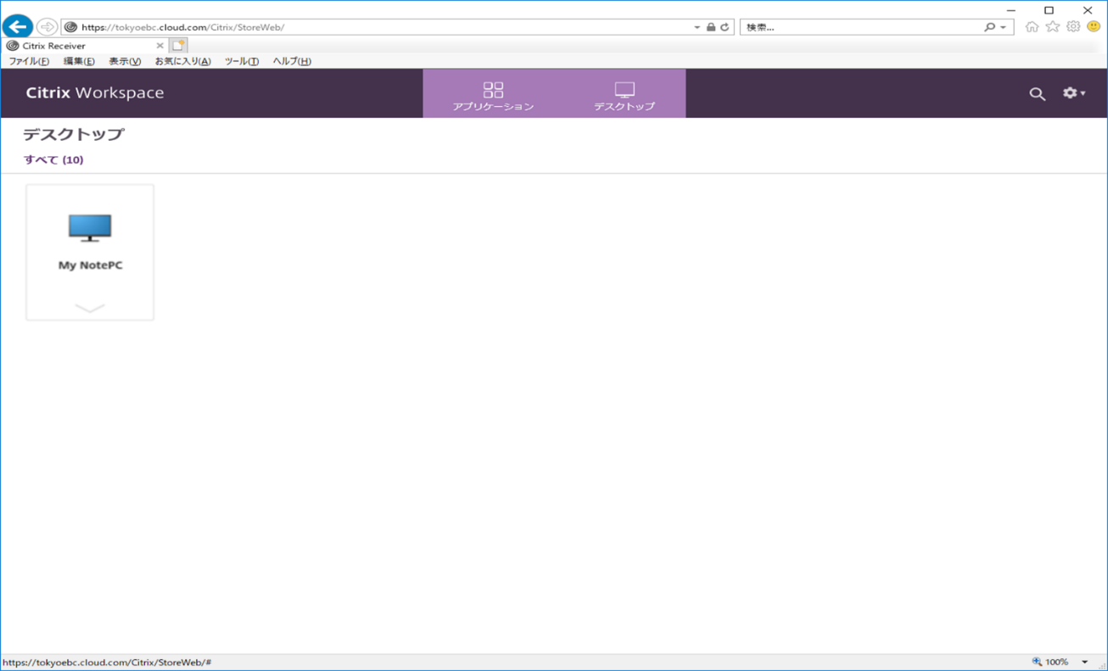The image size is (1108, 671).
Task: Switch to the デスクトップ tab
Action: pos(624,96)
